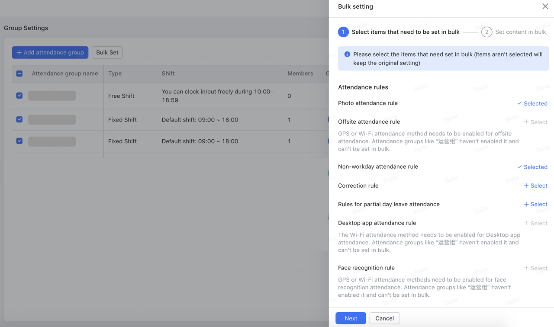Toggle the select-all checkbox in table header
This screenshot has height=327, width=554.
[x=19, y=74]
